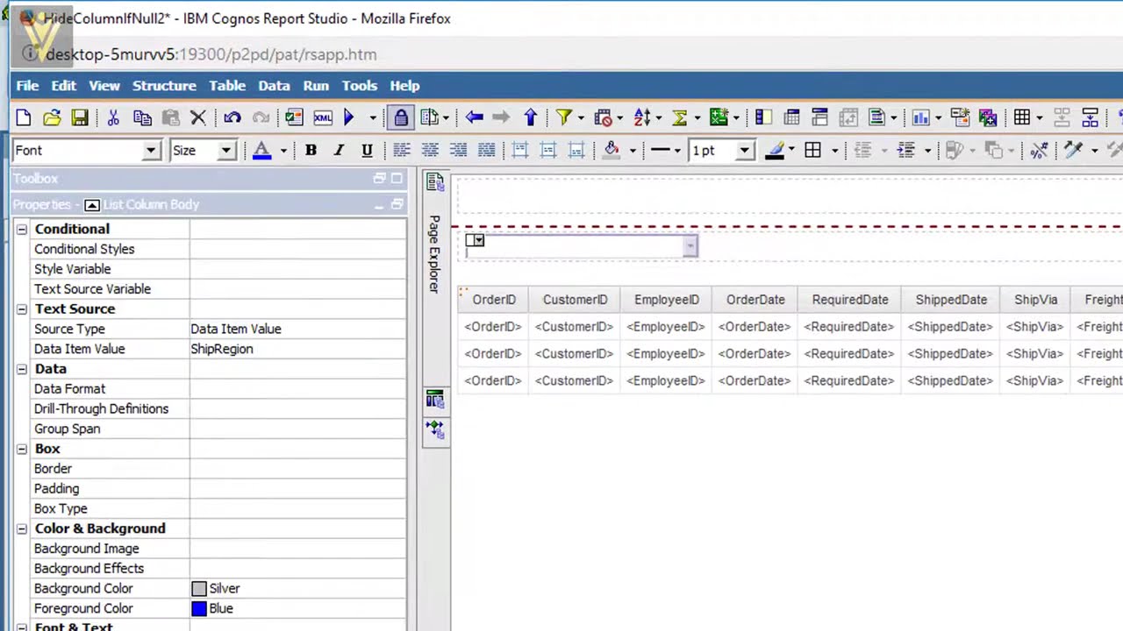Image resolution: width=1123 pixels, height=631 pixels.
Task: Click the Pick Up Style eyedropper
Action: point(1073,150)
